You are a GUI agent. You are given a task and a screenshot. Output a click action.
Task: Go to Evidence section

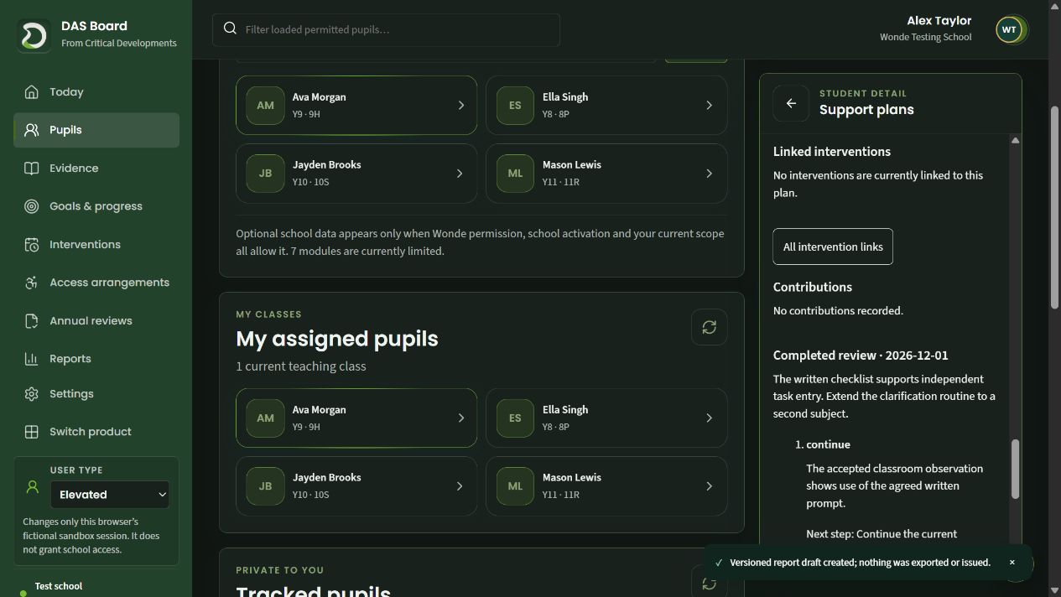pos(96,168)
